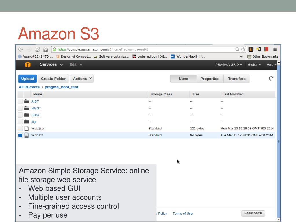
Task: Open the Award#1148473 bookmark
Action: coord(35,56)
